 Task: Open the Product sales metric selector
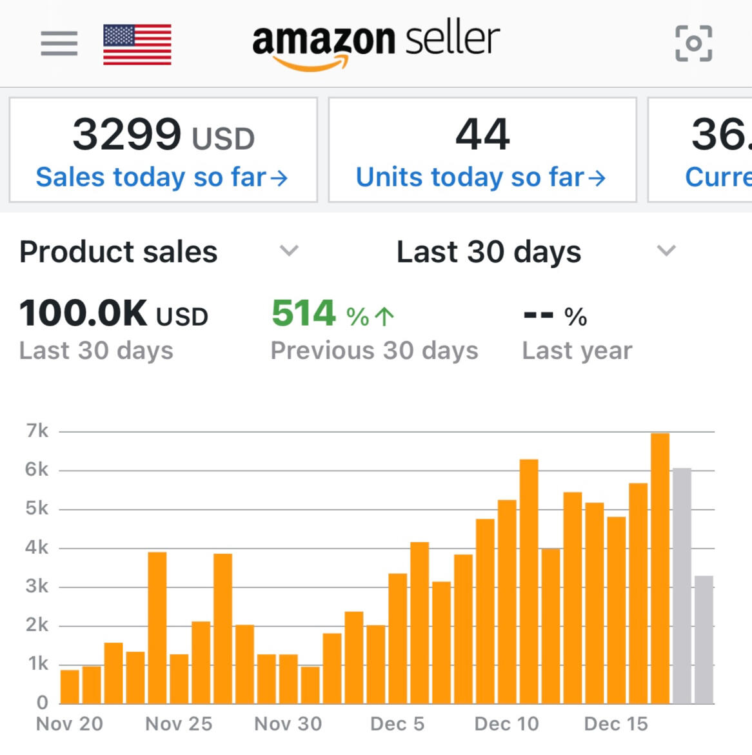pyautogui.click(x=119, y=251)
